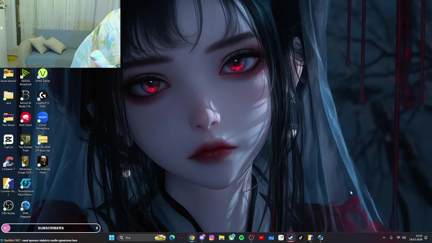Switch to Google Chrome in the taskbar
The width and height of the screenshot is (432, 243).
192,238
